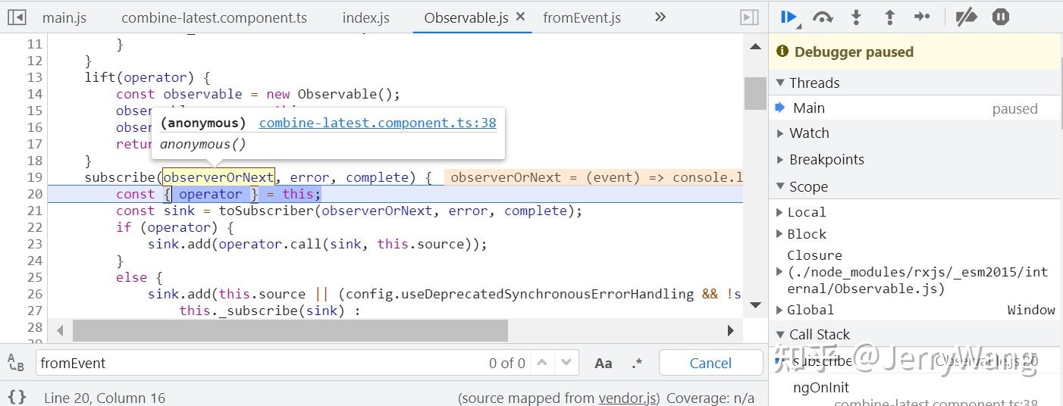Click the Debugger paused banner
The image size is (1063, 406).
pyautogui.click(x=914, y=52)
